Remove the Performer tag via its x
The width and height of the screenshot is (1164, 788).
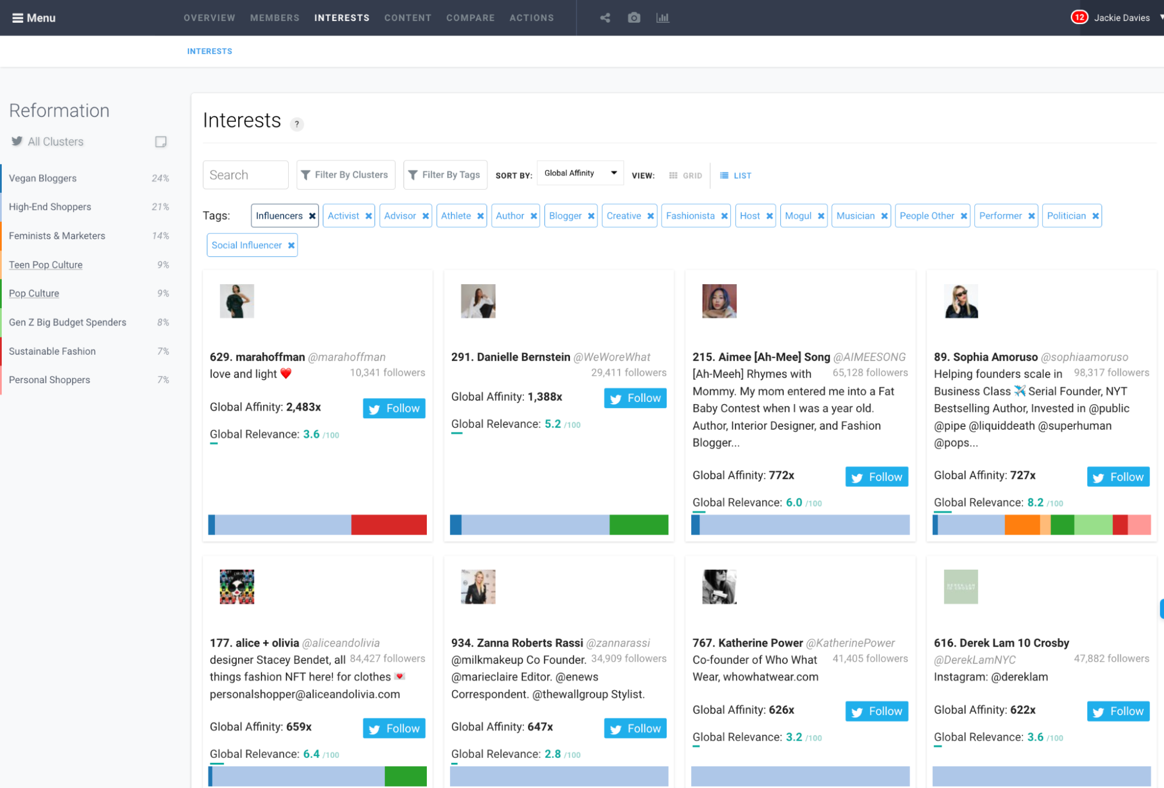coord(1031,216)
